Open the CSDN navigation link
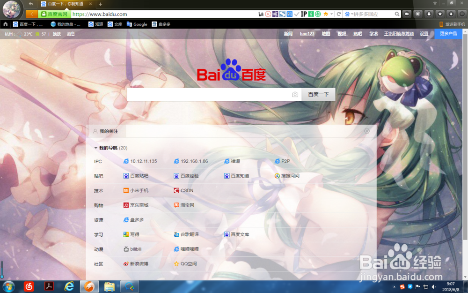Screen dimensions: 468x293 point(183,190)
